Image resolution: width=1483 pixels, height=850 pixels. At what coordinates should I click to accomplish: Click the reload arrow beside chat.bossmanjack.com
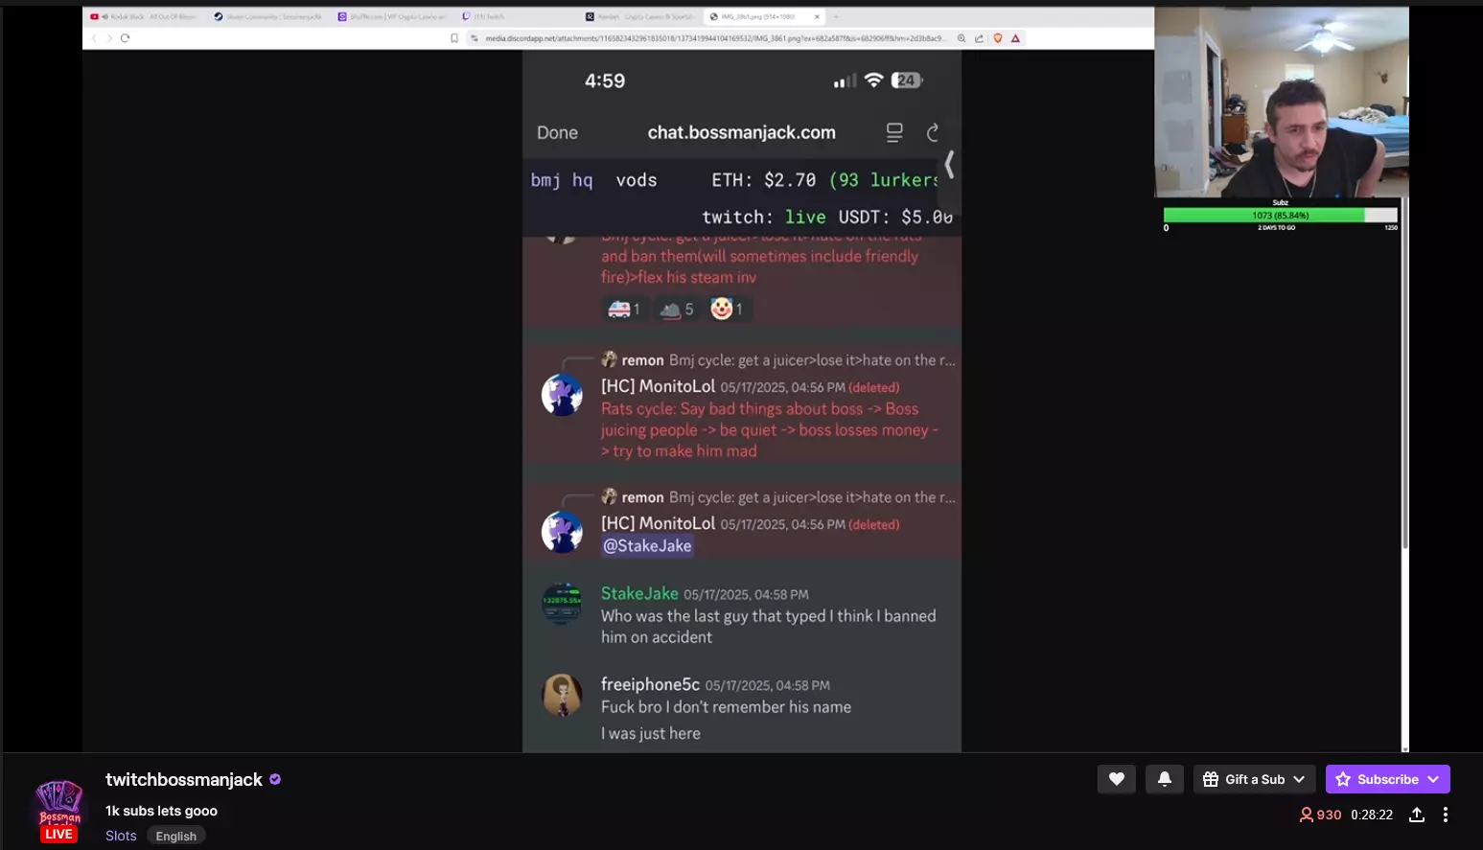[x=933, y=133]
